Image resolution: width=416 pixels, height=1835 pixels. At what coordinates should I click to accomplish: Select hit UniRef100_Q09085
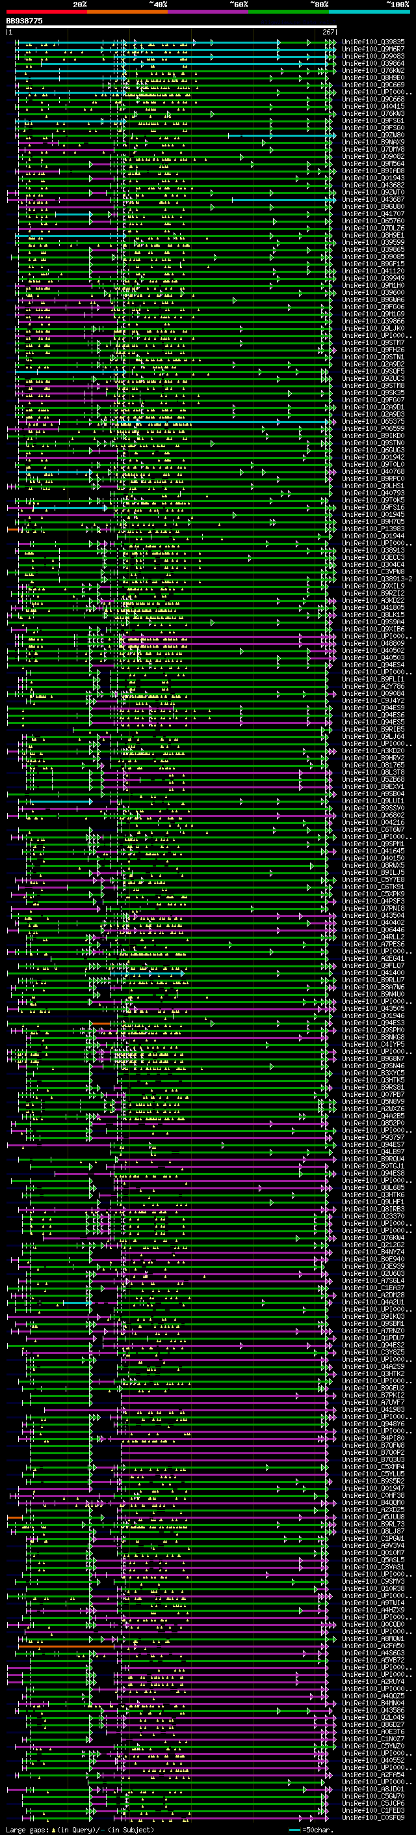point(373,256)
